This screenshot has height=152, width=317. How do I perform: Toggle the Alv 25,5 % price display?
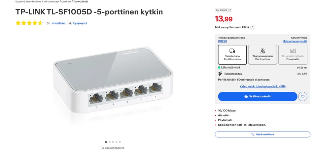224,11
